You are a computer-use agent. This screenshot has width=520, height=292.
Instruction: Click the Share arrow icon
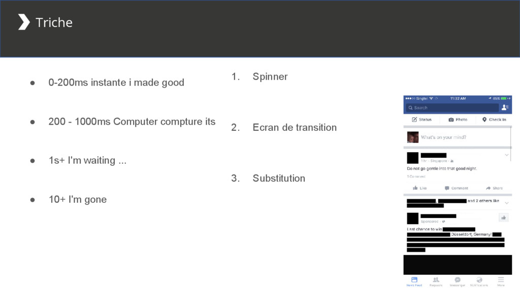[x=488, y=188]
